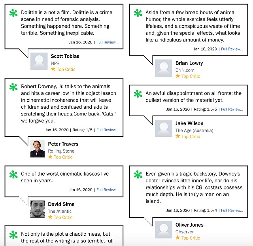The width and height of the screenshot is (253, 246).
Task: Open Full Review from The Age (Australia)
Action: [x=232, y=110]
